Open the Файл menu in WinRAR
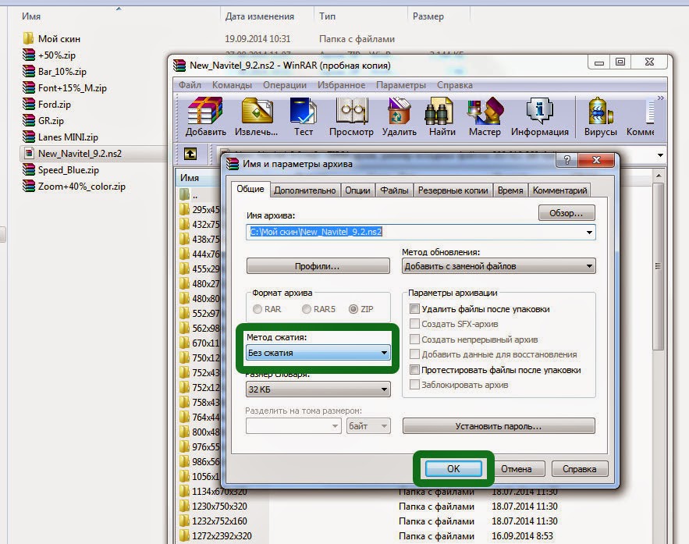 [x=190, y=85]
